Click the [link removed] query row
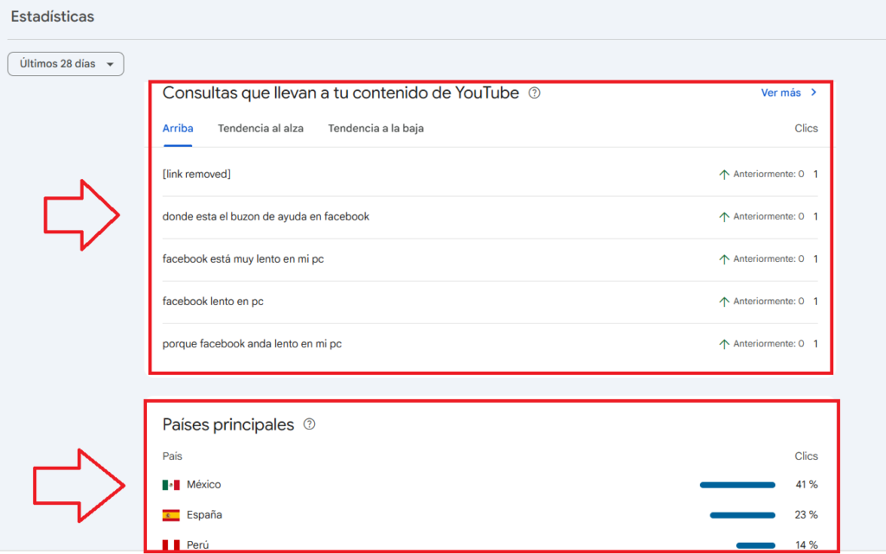This screenshot has width=886, height=554. pos(490,175)
